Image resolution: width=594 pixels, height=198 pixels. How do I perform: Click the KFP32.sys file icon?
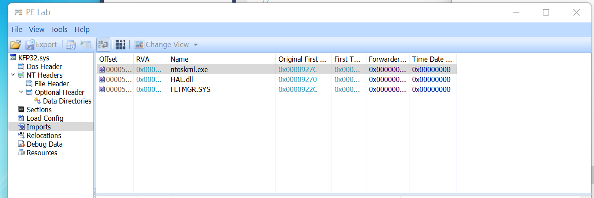click(13, 58)
